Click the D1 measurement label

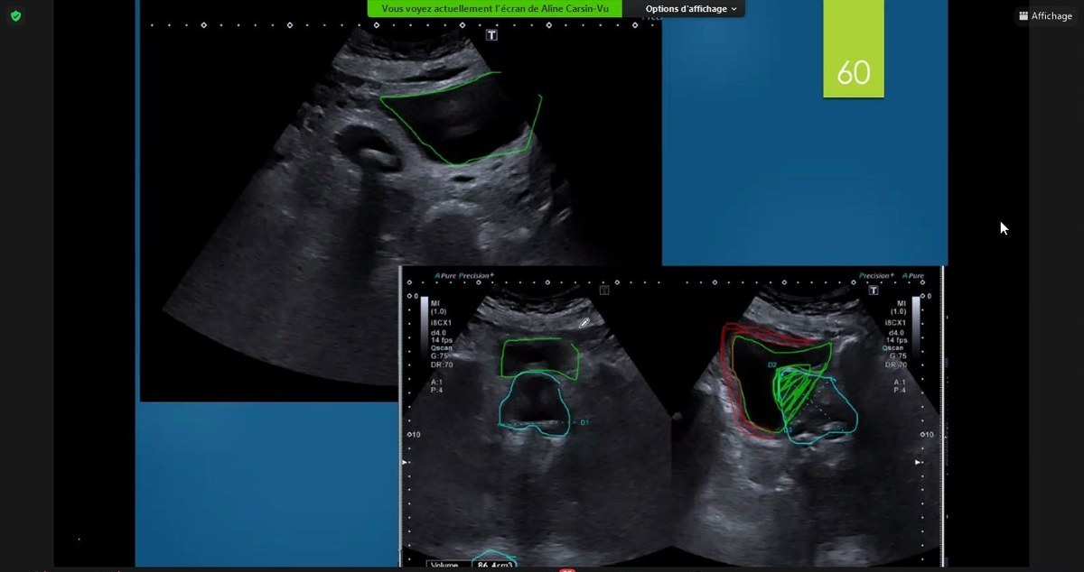584,422
